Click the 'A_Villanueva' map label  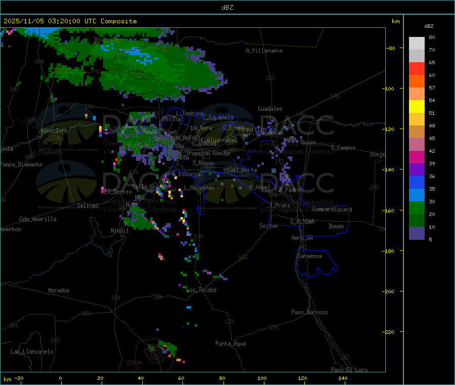point(264,51)
